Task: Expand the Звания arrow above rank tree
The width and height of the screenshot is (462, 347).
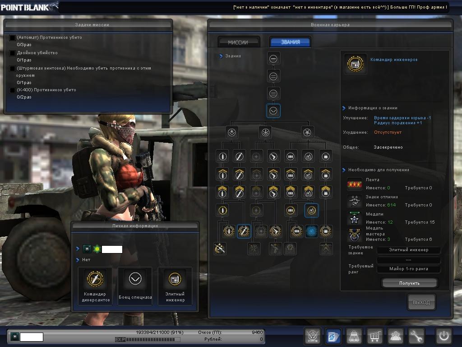Action: [x=221, y=56]
